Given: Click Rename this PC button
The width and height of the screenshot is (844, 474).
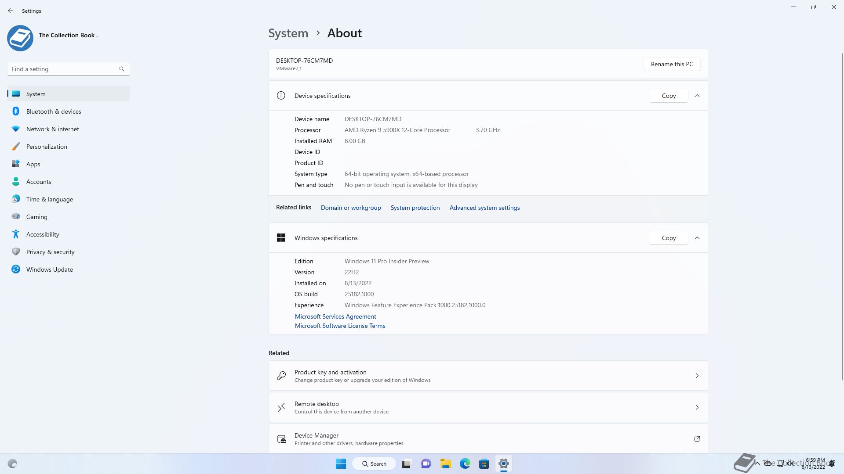Looking at the screenshot, I should click(672, 64).
